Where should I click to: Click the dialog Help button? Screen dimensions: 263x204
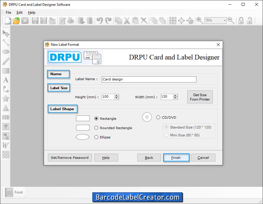click(106, 157)
